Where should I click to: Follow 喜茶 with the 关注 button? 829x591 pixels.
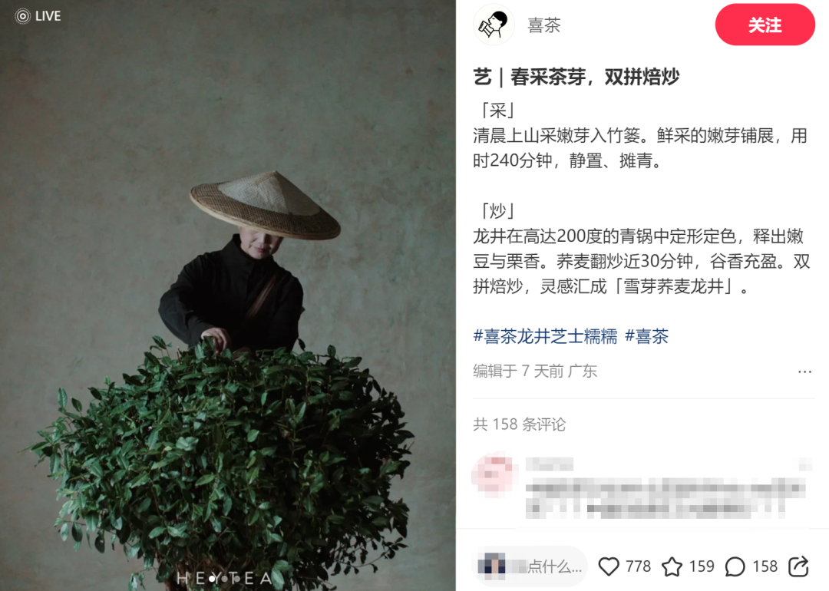coord(765,25)
